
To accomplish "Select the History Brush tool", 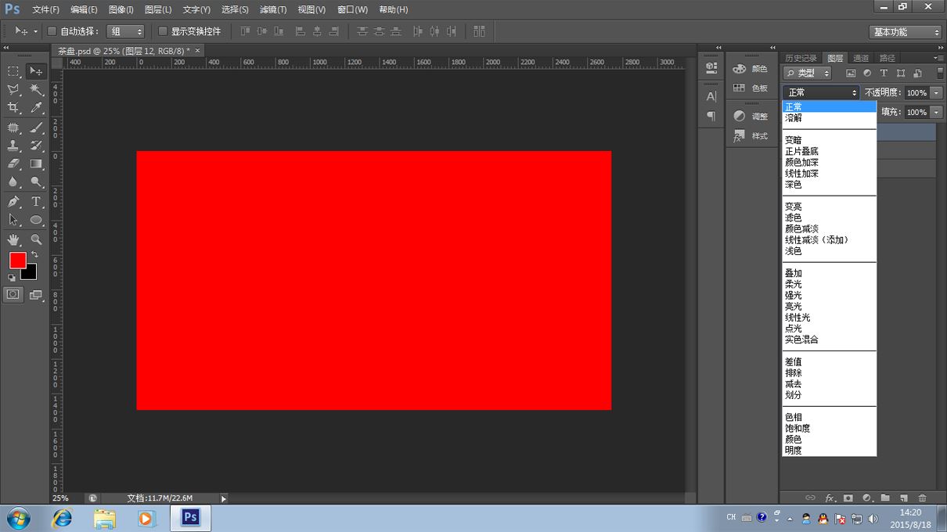I will (x=36, y=146).
